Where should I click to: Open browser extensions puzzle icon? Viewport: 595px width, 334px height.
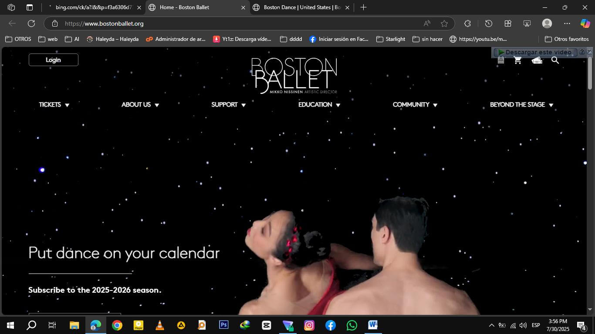tap(467, 23)
